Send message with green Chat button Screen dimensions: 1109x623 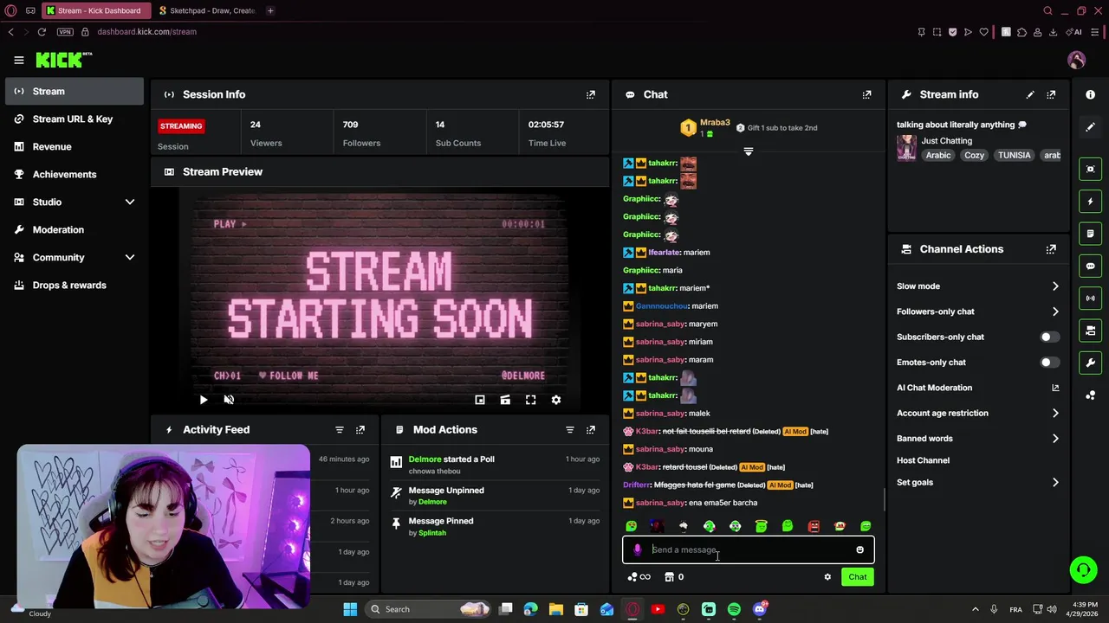coord(857,577)
